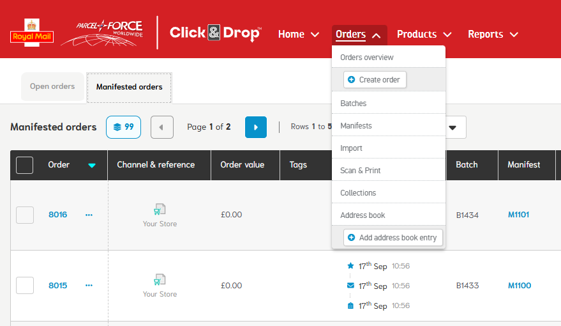This screenshot has height=326, width=561.
Task: Click the Tags column header
Action: point(298,165)
